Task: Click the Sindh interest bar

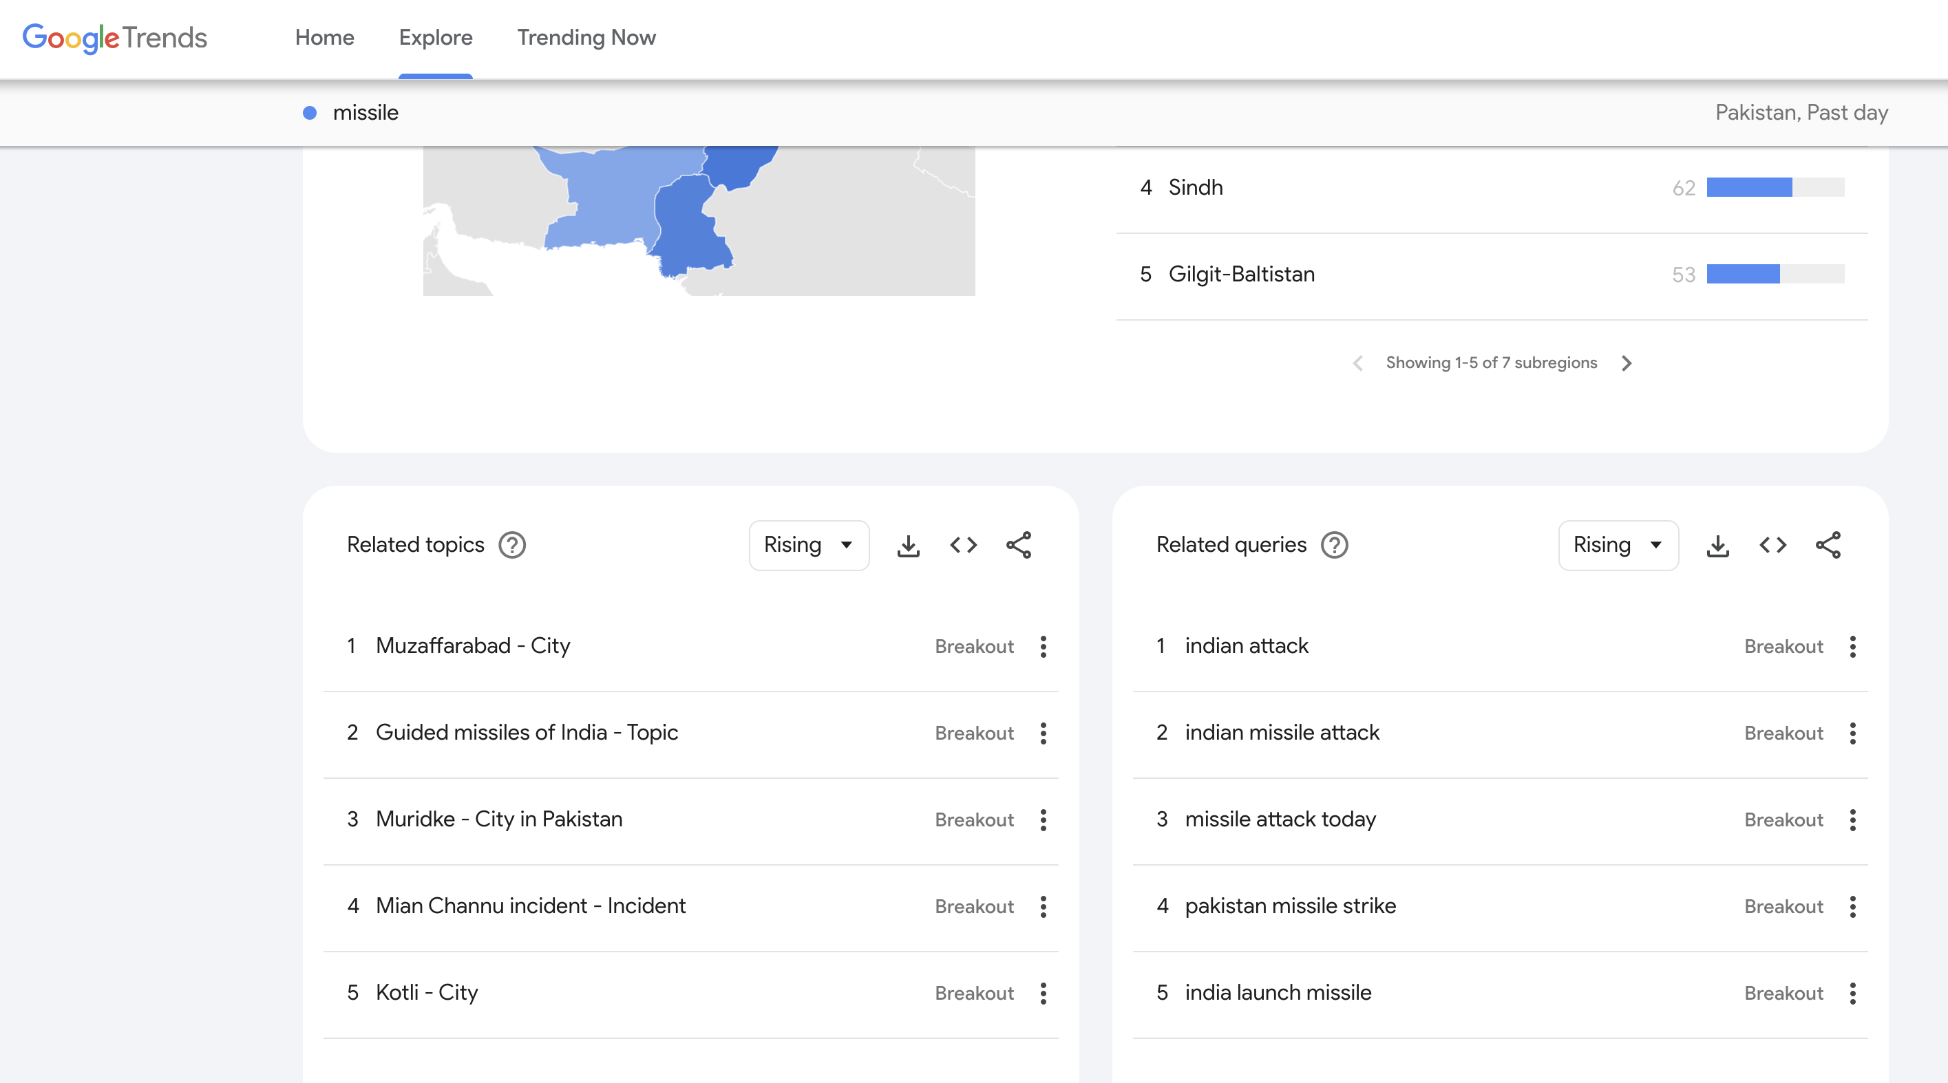Action: (1776, 187)
